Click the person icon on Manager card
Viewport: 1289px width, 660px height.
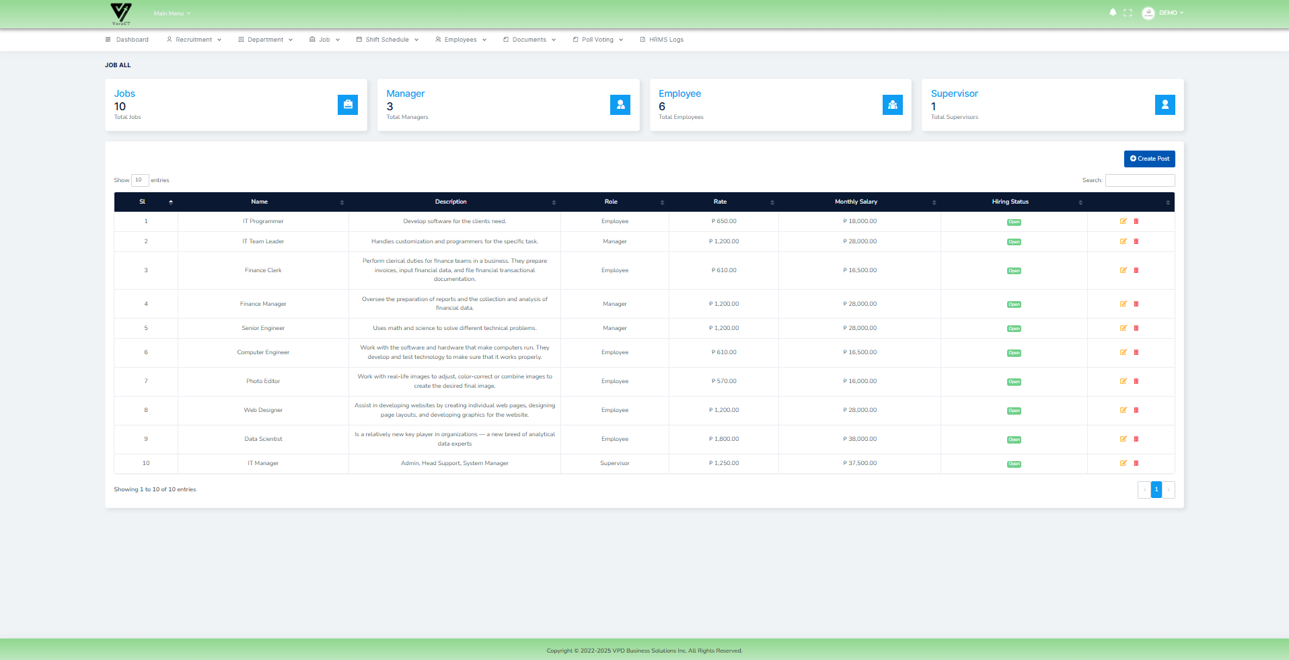[x=620, y=105]
